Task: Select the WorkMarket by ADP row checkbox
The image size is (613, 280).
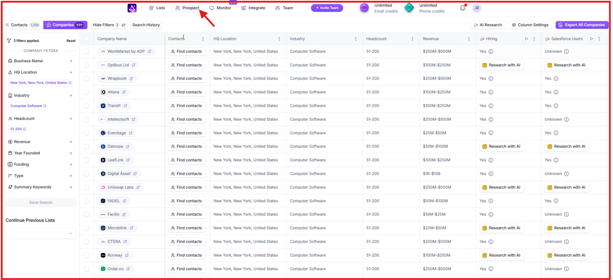Action: tap(87, 51)
